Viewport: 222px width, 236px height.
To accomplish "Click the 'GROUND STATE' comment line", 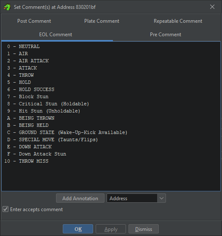I will click(x=67, y=132).
